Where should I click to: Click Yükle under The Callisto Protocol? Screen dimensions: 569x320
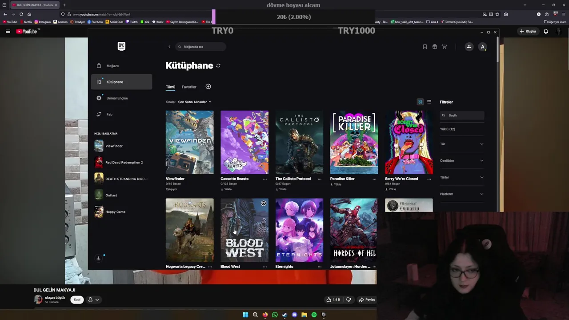[281, 189]
